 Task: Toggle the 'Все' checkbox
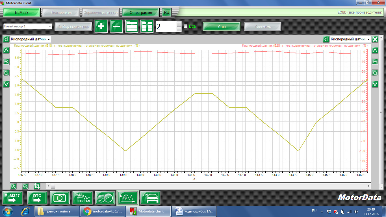pos(186,26)
